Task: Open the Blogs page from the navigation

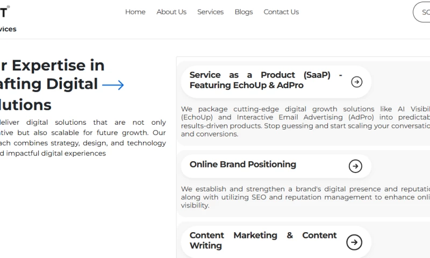Action: (243, 12)
